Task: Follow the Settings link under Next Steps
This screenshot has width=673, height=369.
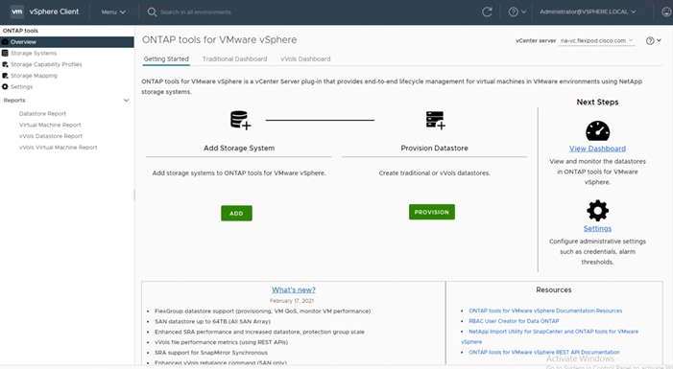Action: point(597,229)
